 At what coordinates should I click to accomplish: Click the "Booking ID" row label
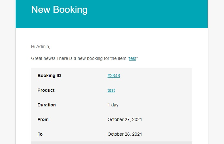click(x=49, y=76)
